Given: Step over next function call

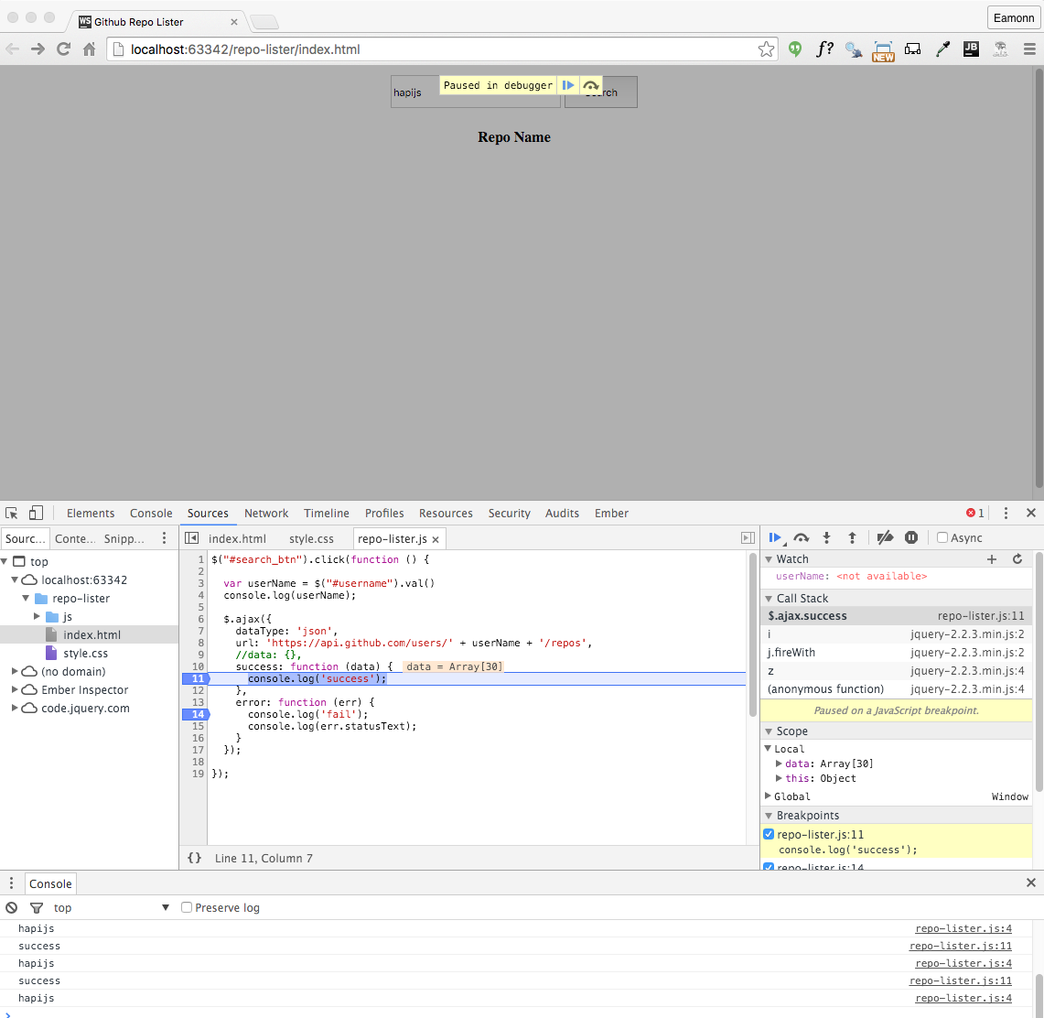Looking at the screenshot, I should coord(802,538).
